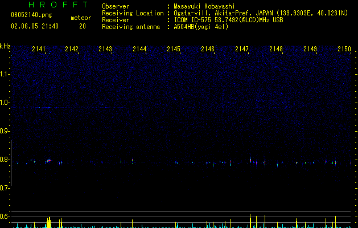This screenshot has width=358, height=228.
Task: Click the meteor label
Action: click(x=81, y=18)
